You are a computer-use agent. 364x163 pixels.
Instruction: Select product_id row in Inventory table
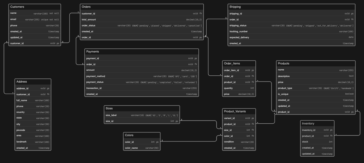tap(317, 136)
